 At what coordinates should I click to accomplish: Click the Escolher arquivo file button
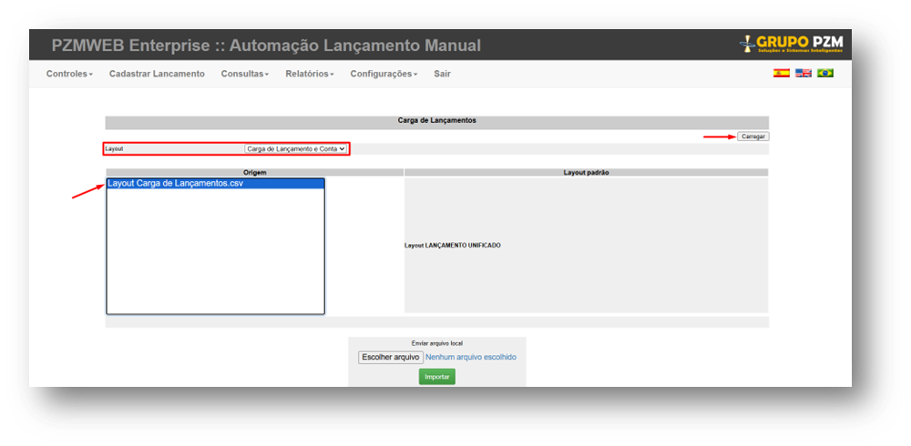pos(390,357)
